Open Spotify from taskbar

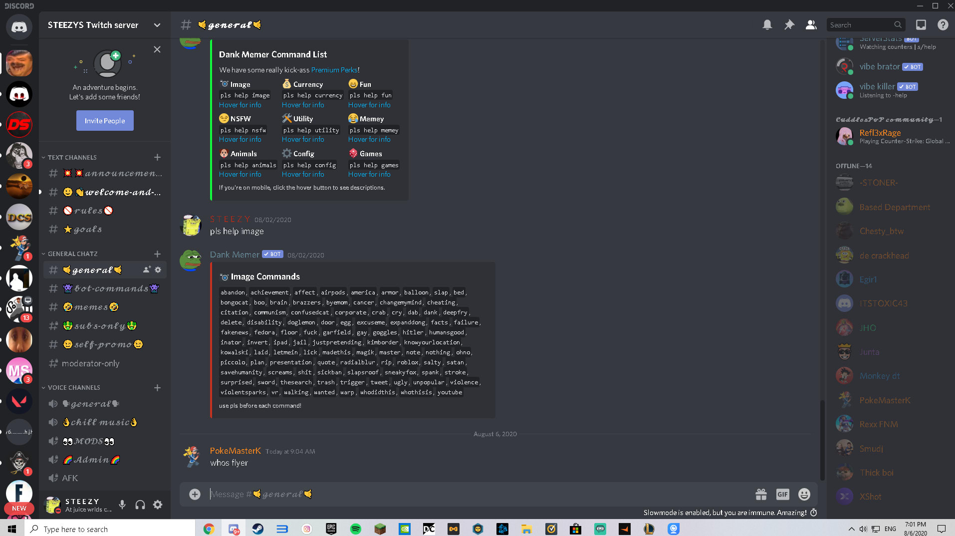tap(355, 529)
